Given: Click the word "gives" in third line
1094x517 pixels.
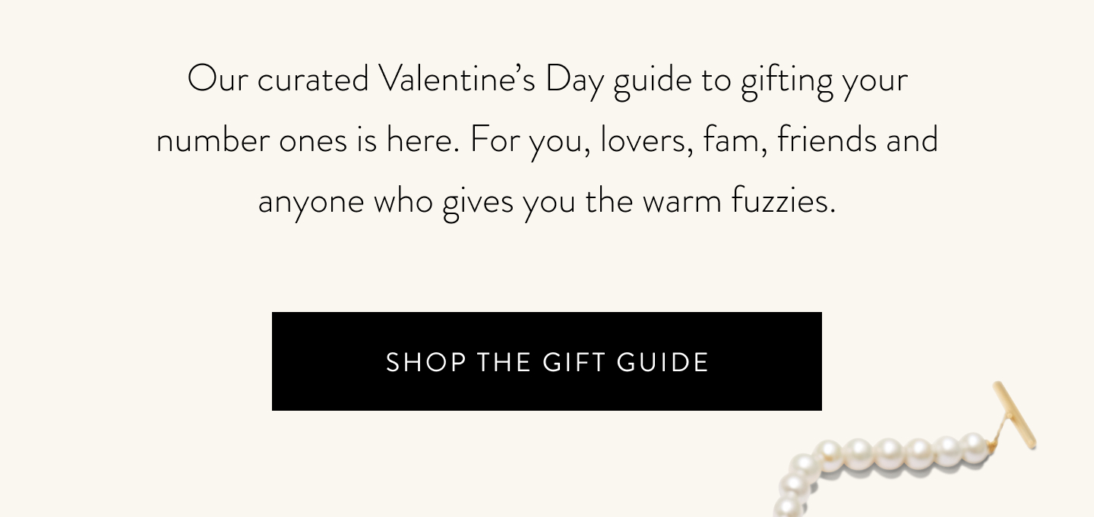Looking at the screenshot, I should pos(478,202).
